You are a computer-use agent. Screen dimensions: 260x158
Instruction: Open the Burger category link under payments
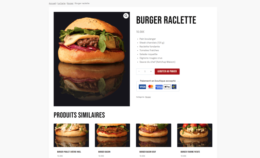click(148, 97)
